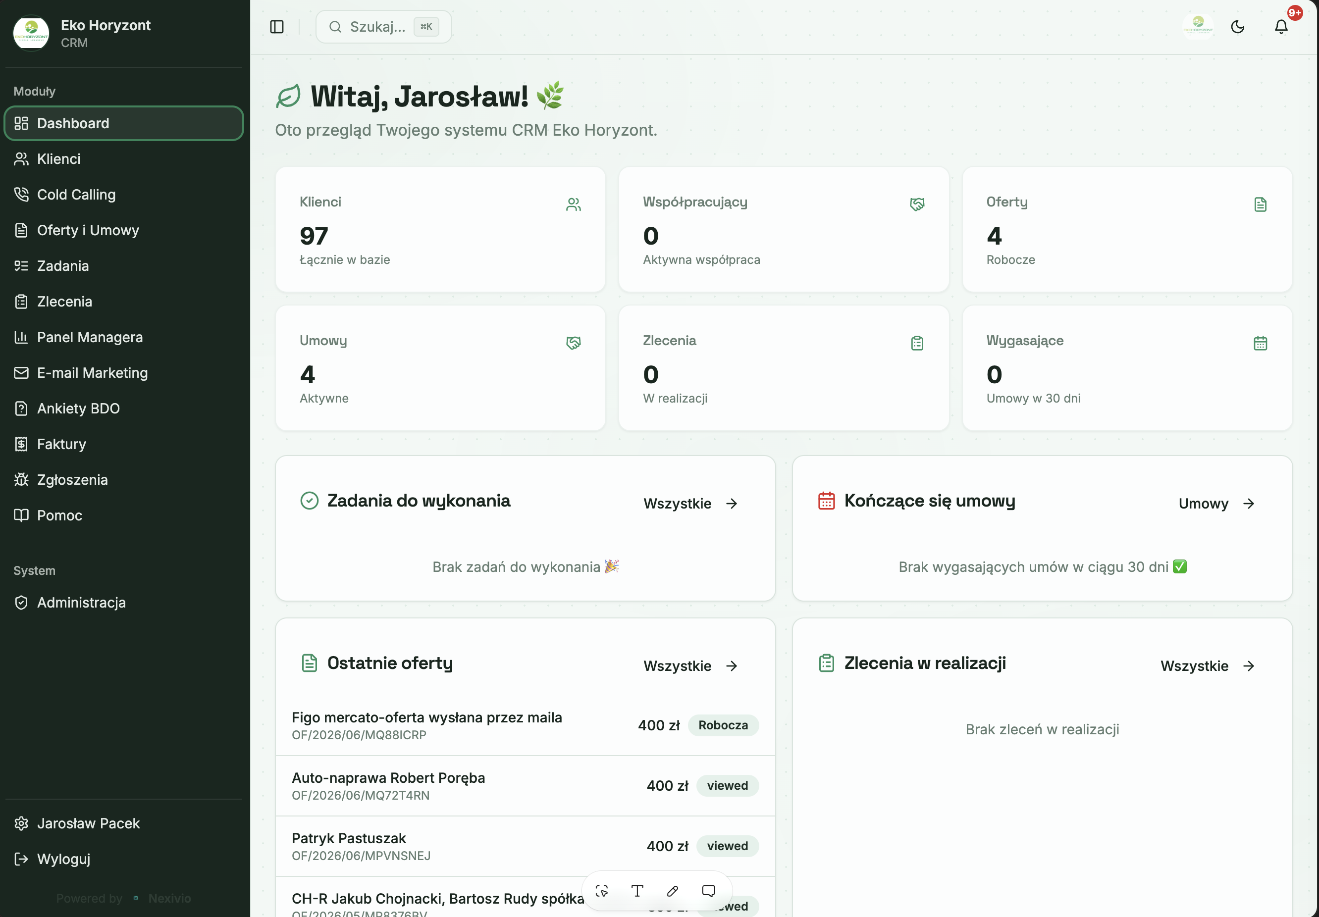The height and width of the screenshot is (917, 1319).
Task: Open Panel Managera
Action: (x=123, y=337)
